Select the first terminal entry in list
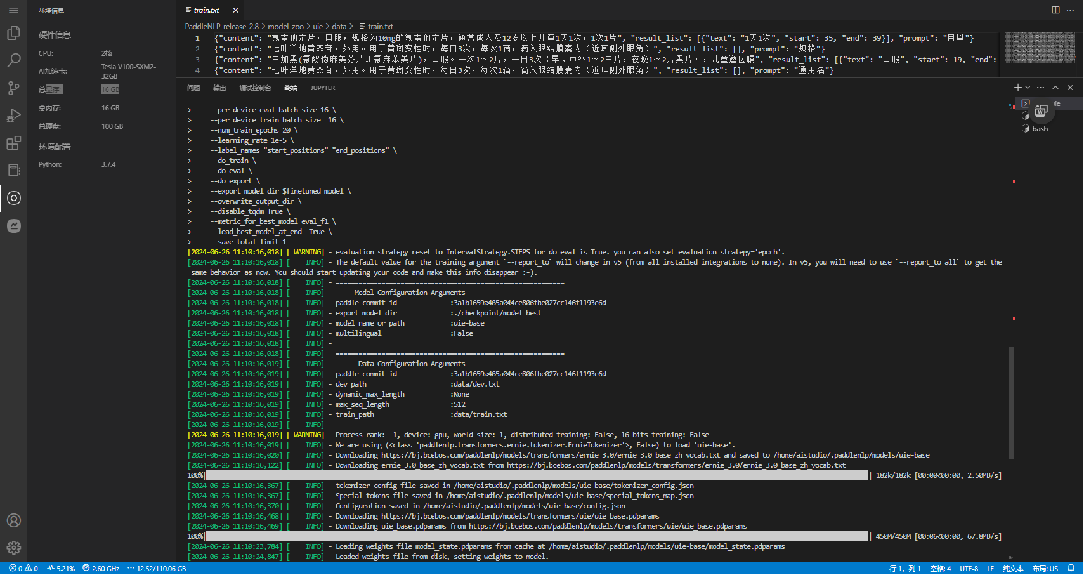1084x575 pixels. [1049, 103]
